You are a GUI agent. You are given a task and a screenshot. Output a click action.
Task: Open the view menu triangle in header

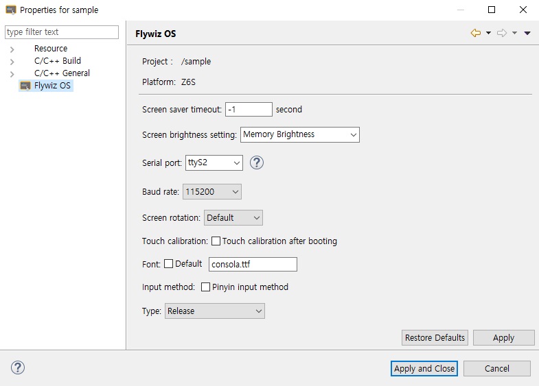click(527, 33)
